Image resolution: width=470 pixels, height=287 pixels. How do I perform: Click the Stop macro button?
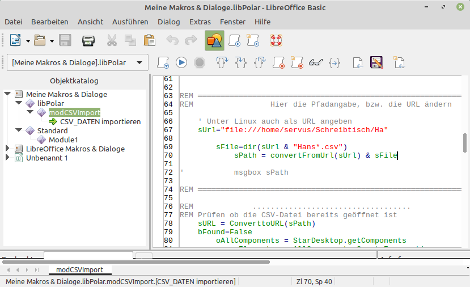(x=200, y=63)
